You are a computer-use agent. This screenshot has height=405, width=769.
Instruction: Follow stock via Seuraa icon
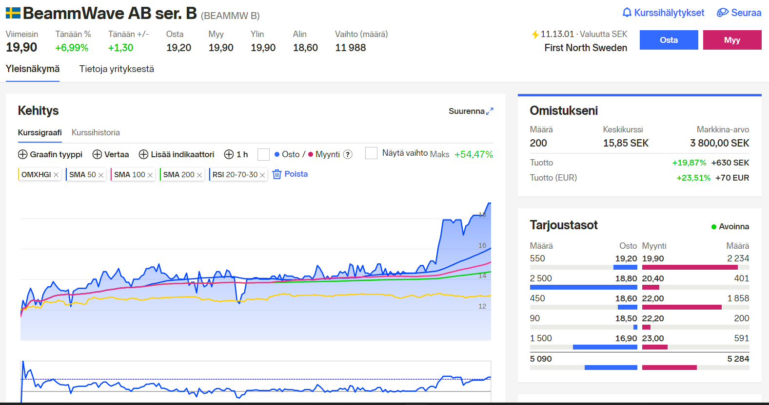coord(722,13)
